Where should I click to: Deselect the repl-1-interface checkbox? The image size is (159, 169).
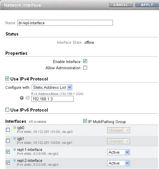8,152
